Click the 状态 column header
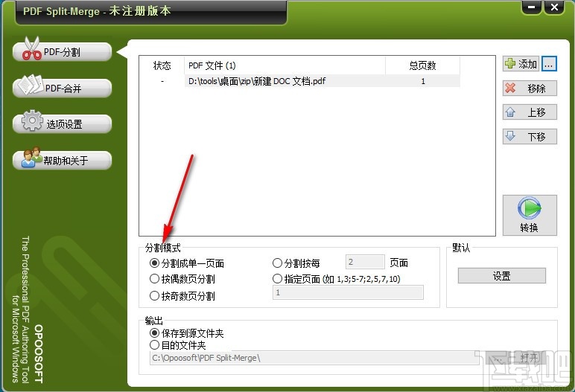Image resolution: width=575 pixels, height=392 pixels. pos(162,65)
